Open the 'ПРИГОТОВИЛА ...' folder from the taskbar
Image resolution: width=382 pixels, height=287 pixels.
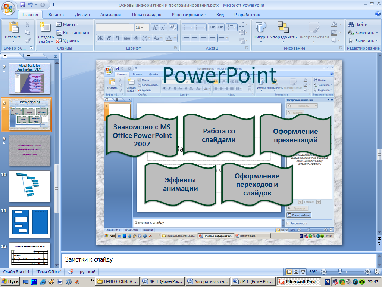[x=118, y=281]
